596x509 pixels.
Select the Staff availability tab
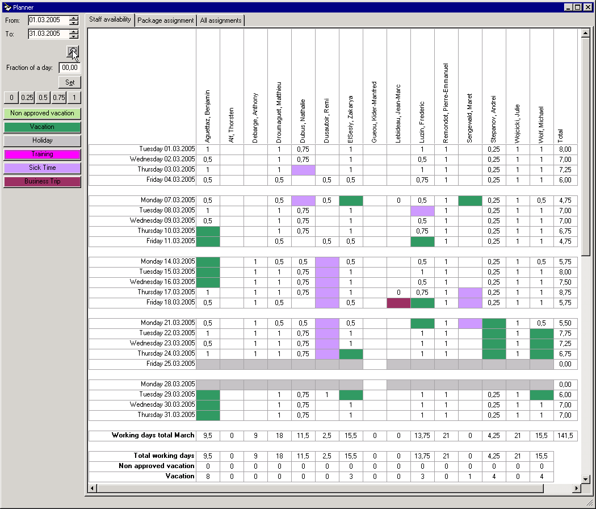[x=110, y=20]
